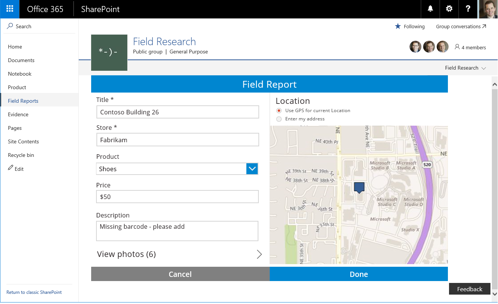Click the Description text area
Screen dimensions: 498x304
177,231
